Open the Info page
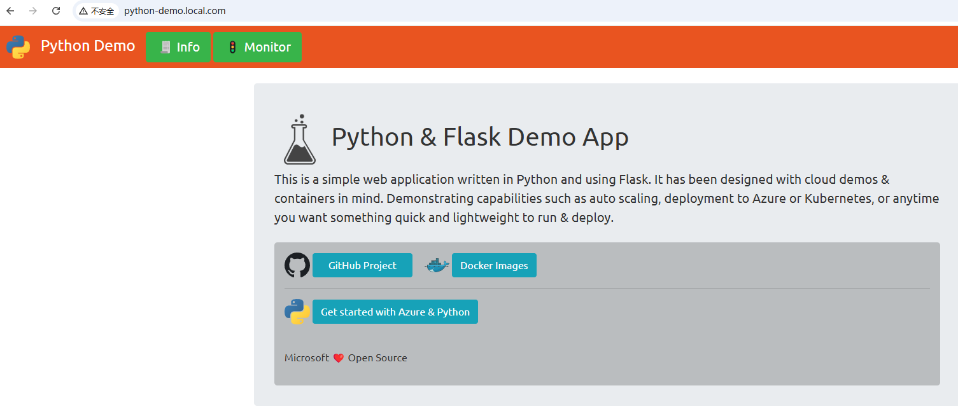Viewport: 958px width, 416px height. coord(178,47)
